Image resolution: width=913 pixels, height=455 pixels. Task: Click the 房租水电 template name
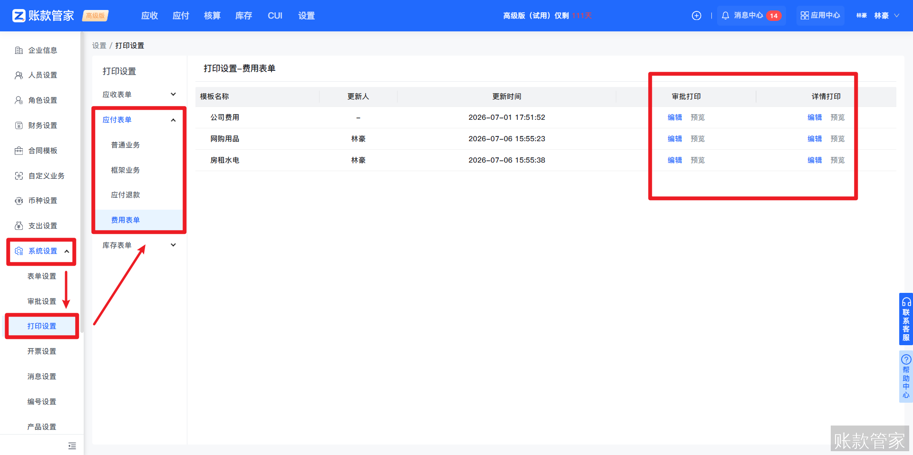pyautogui.click(x=225, y=160)
